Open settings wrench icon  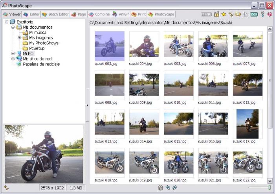coord(262,14)
